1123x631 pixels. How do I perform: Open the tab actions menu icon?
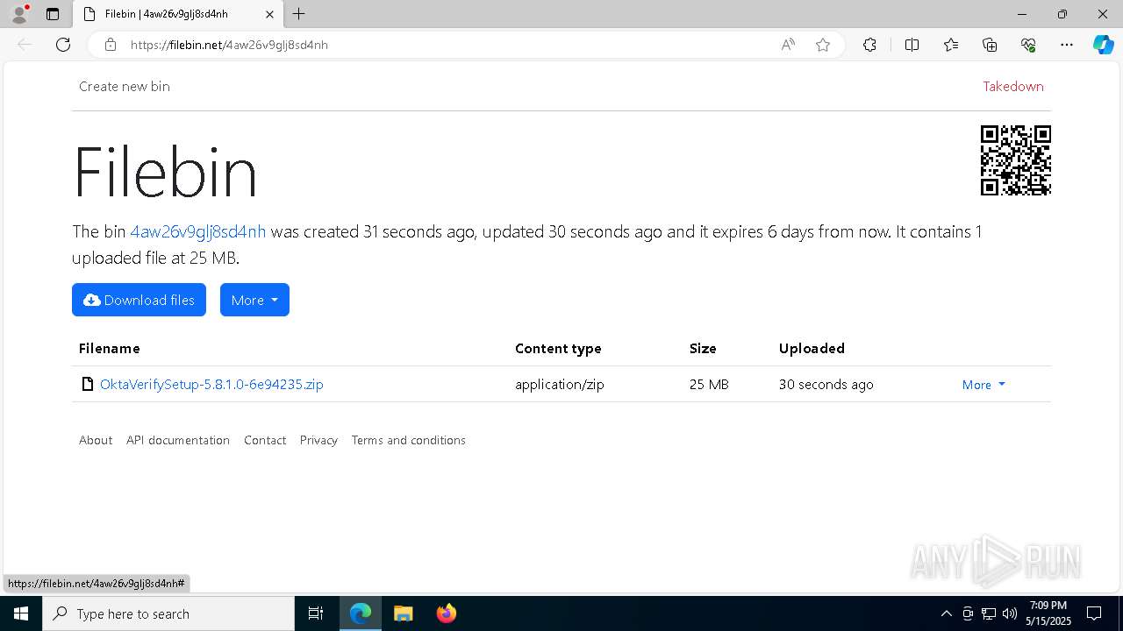point(53,14)
